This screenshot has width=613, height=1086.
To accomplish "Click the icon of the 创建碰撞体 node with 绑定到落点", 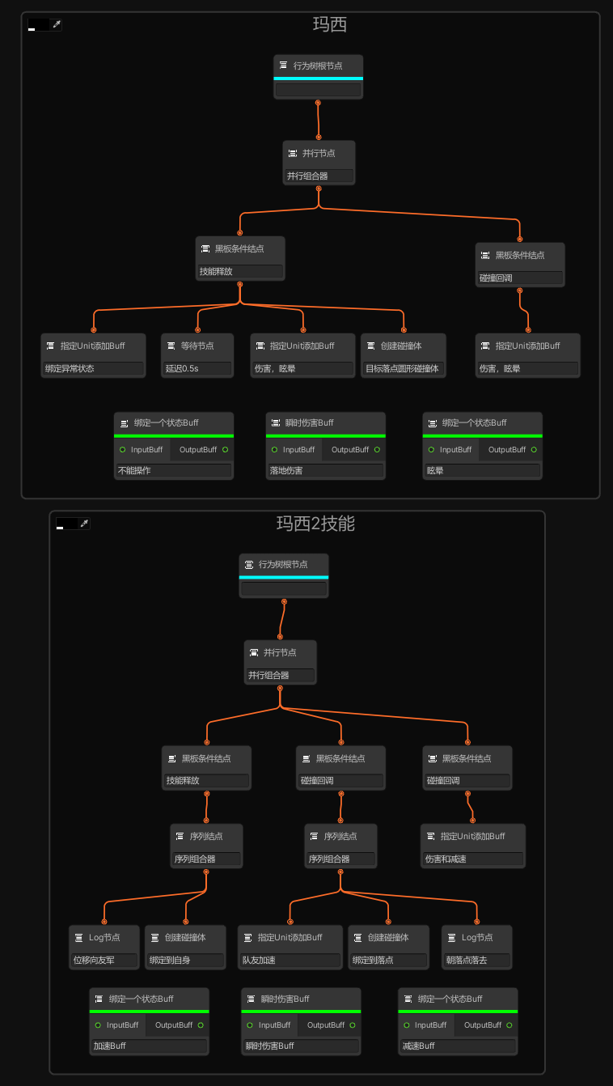I will point(357,937).
